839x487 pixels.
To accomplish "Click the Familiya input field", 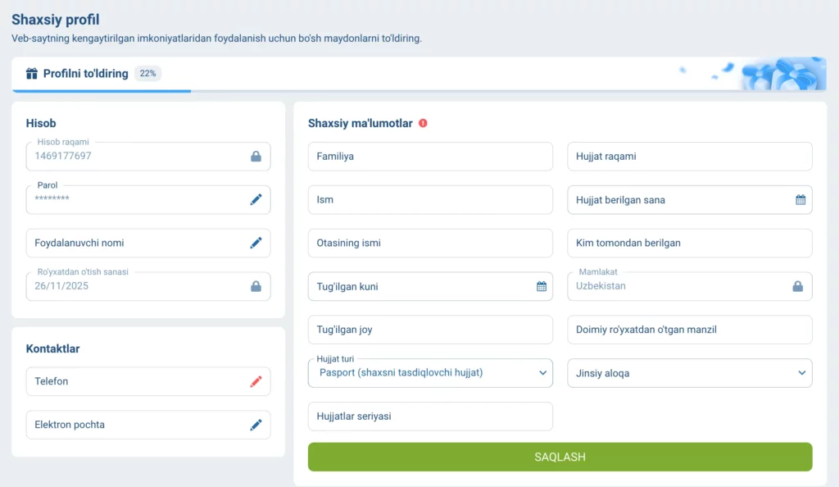I will point(430,156).
